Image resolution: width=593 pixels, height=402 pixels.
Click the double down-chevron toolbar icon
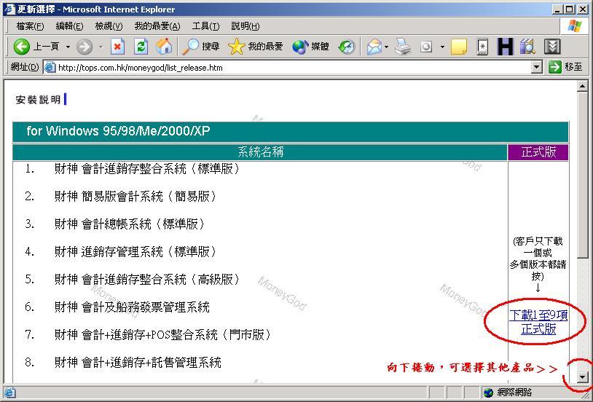(x=551, y=47)
